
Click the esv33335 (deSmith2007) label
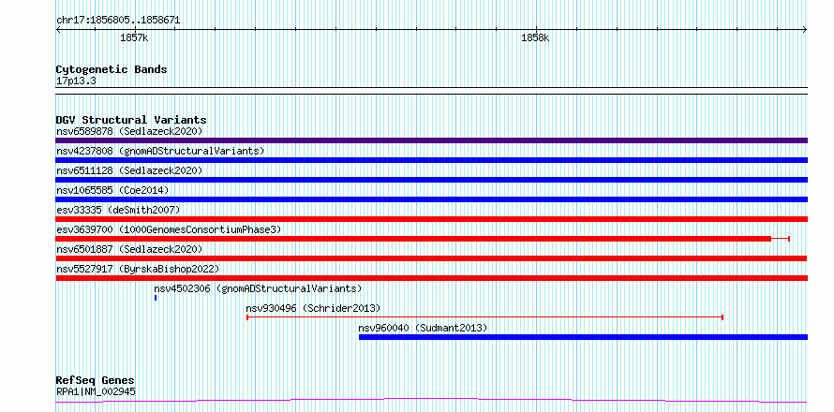(x=118, y=210)
